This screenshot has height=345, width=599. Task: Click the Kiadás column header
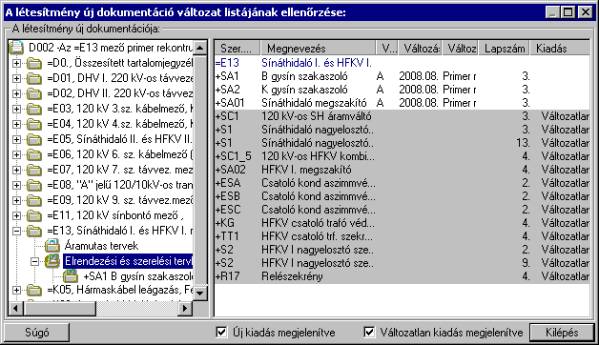pos(560,48)
